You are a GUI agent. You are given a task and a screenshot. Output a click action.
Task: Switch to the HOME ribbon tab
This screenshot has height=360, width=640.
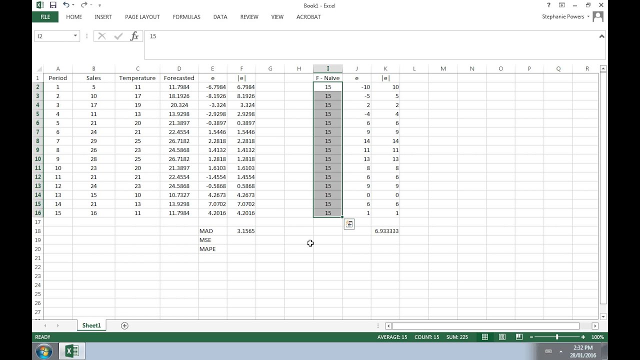click(x=74, y=16)
